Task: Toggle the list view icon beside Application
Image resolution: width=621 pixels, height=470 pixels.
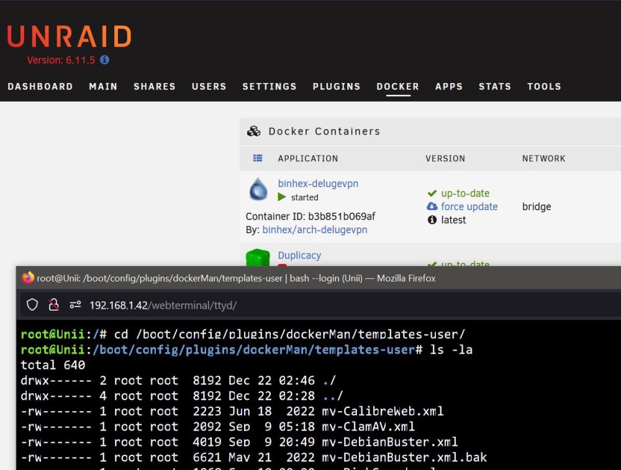Action: point(258,158)
